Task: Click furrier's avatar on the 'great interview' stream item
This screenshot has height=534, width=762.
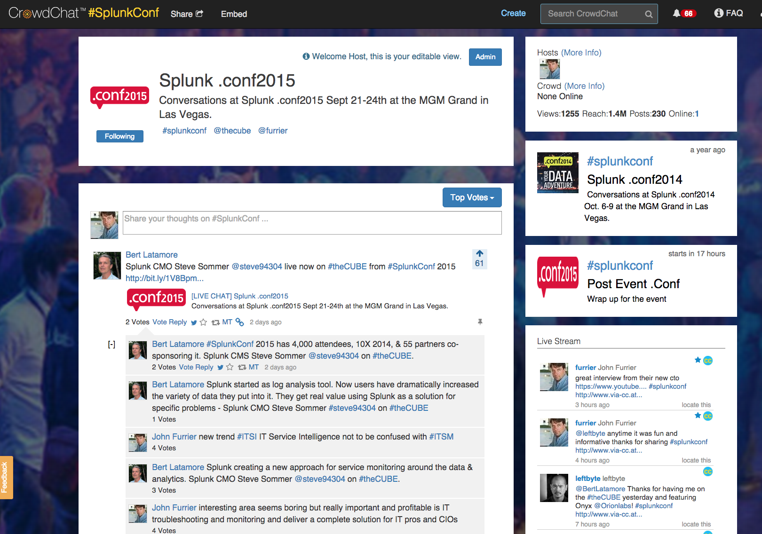Action: [x=554, y=377]
